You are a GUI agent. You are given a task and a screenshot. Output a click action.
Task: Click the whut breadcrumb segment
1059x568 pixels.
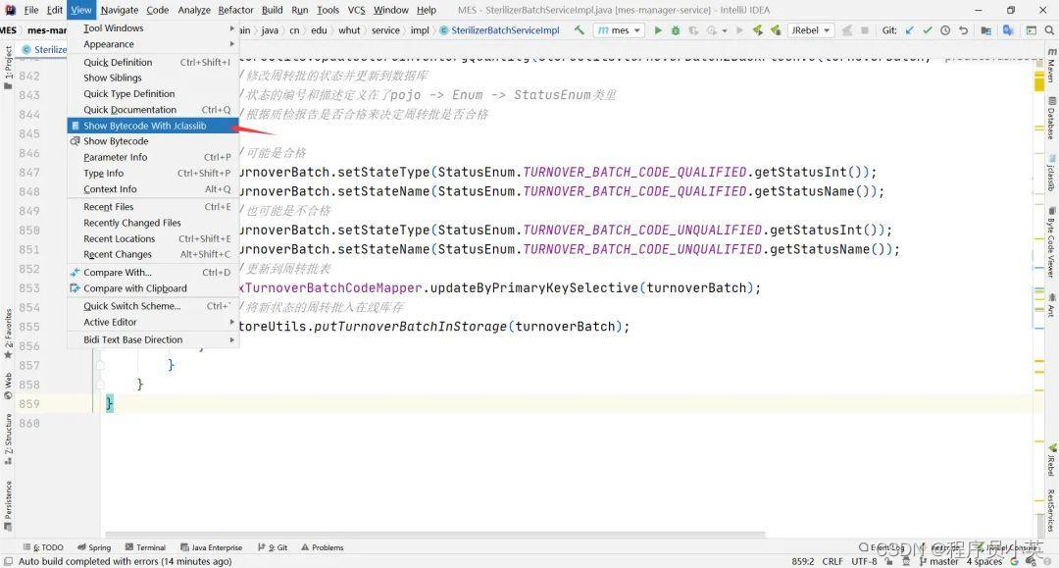[349, 30]
